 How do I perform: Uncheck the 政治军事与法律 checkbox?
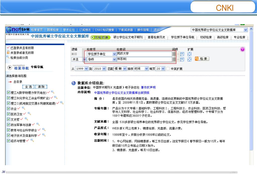[9, 125]
